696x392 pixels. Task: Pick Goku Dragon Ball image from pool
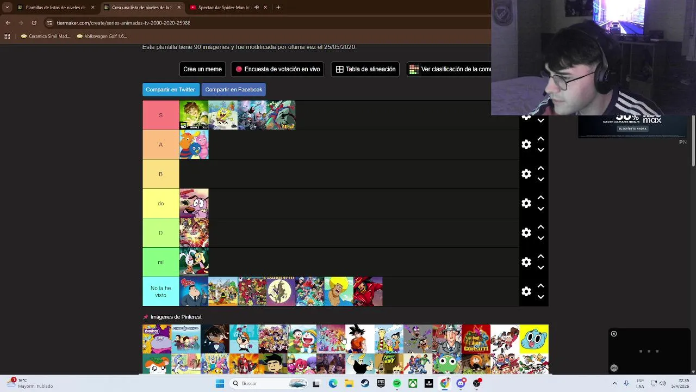pos(359,339)
